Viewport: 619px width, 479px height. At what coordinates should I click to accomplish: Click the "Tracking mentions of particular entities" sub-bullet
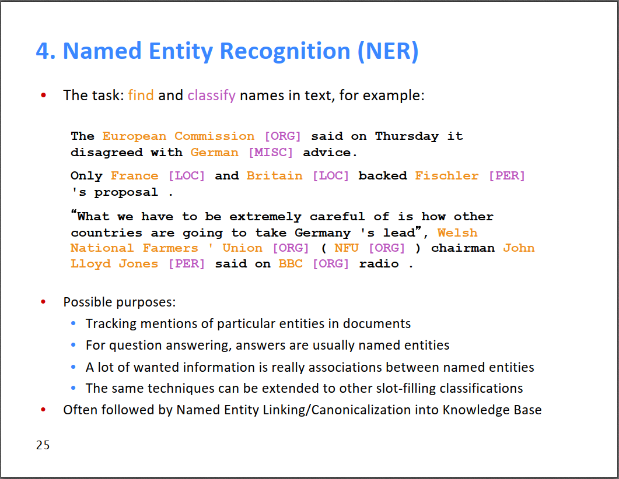pos(248,324)
